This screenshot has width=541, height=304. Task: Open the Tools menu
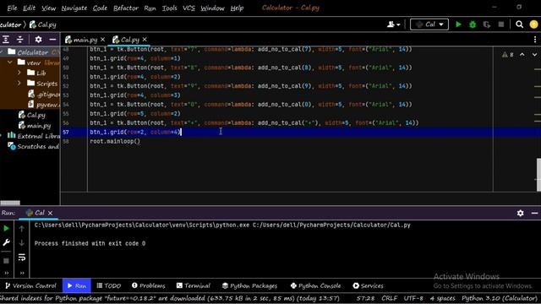[x=169, y=8]
